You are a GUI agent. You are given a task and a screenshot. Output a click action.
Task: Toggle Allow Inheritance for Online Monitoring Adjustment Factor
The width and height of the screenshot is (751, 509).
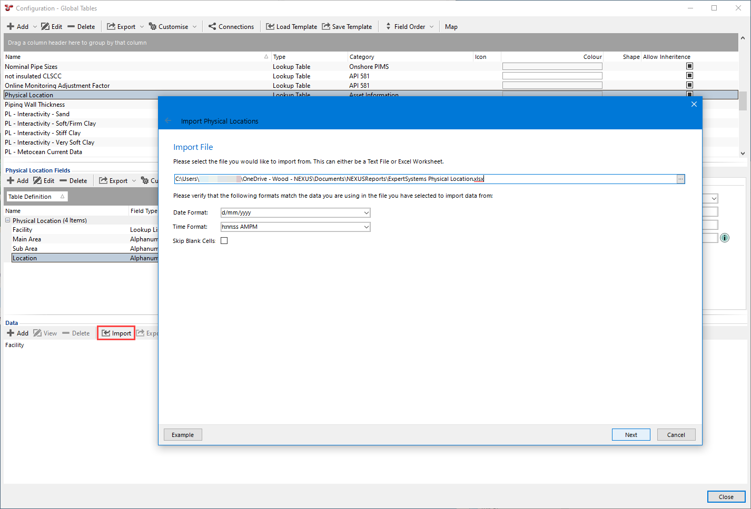tap(689, 85)
